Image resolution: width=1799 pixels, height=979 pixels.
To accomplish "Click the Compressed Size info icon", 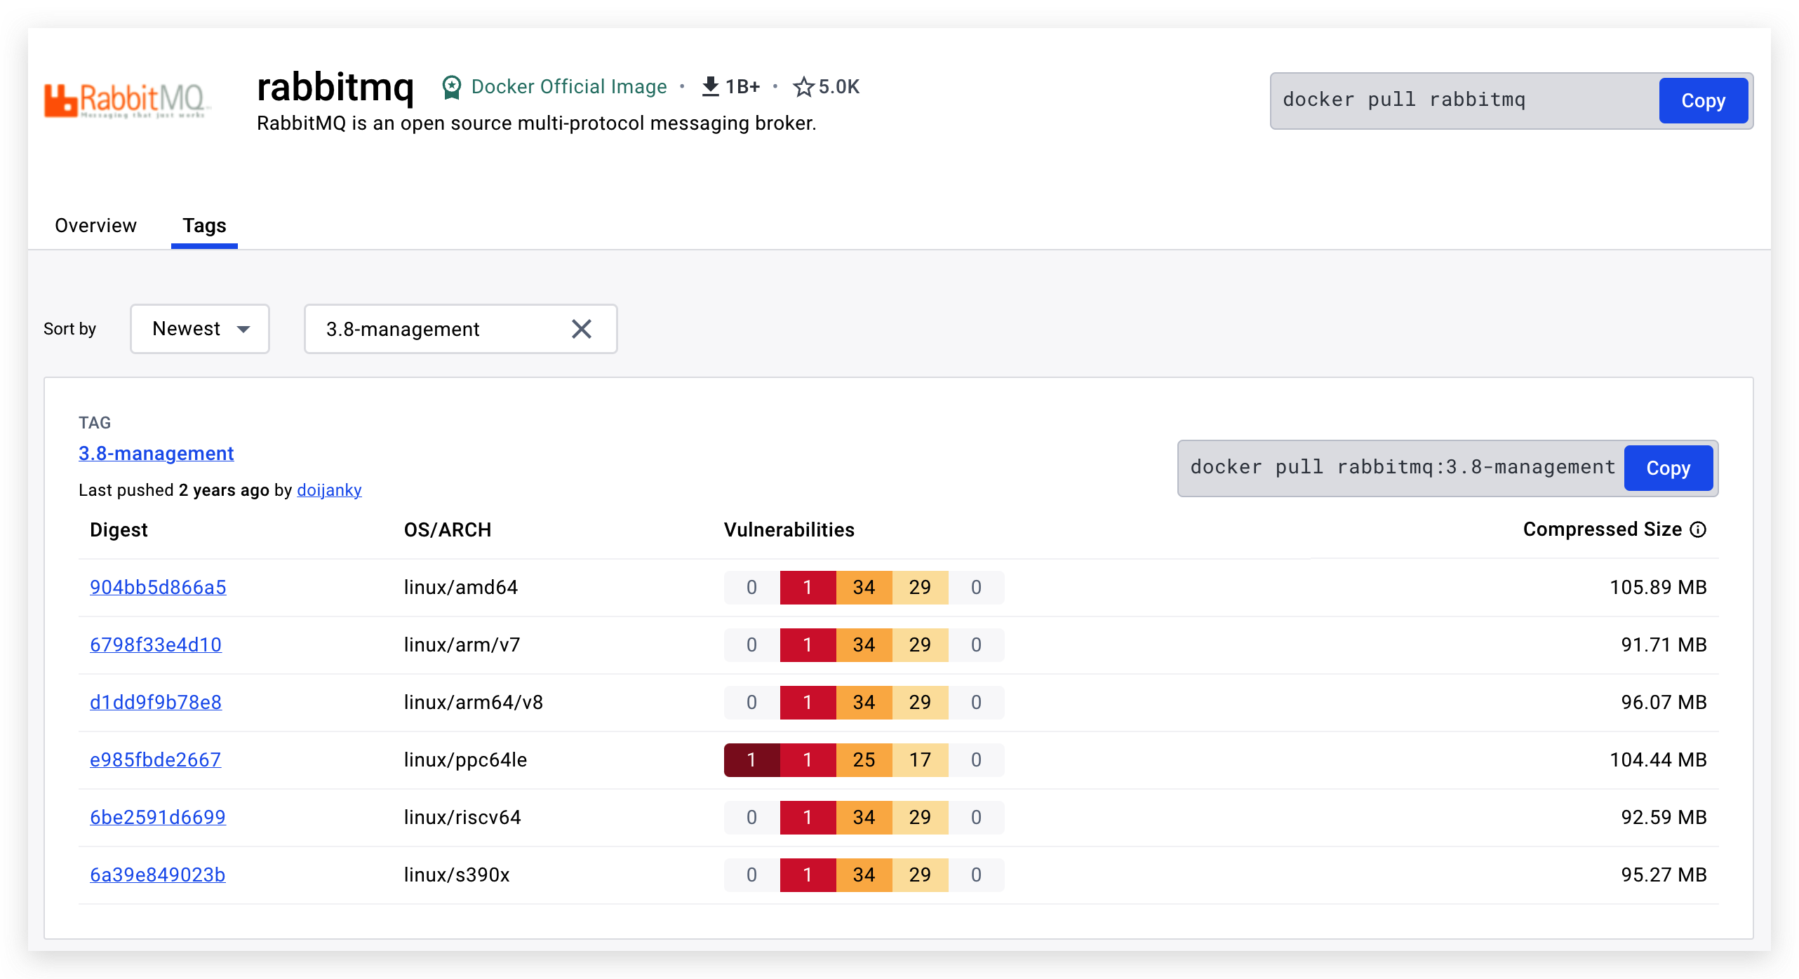I will click(1698, 529).
